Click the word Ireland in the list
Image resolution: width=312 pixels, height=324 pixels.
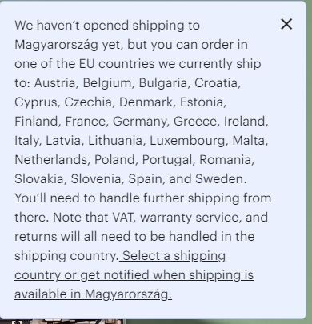point(244,122)
